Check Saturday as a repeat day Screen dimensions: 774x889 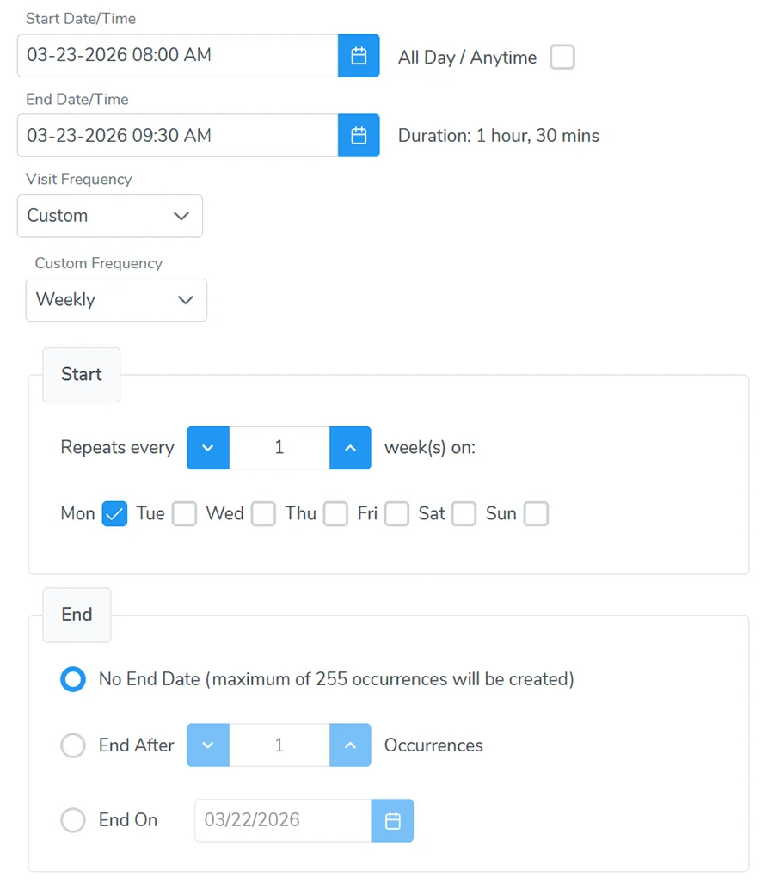pos(464,513)
